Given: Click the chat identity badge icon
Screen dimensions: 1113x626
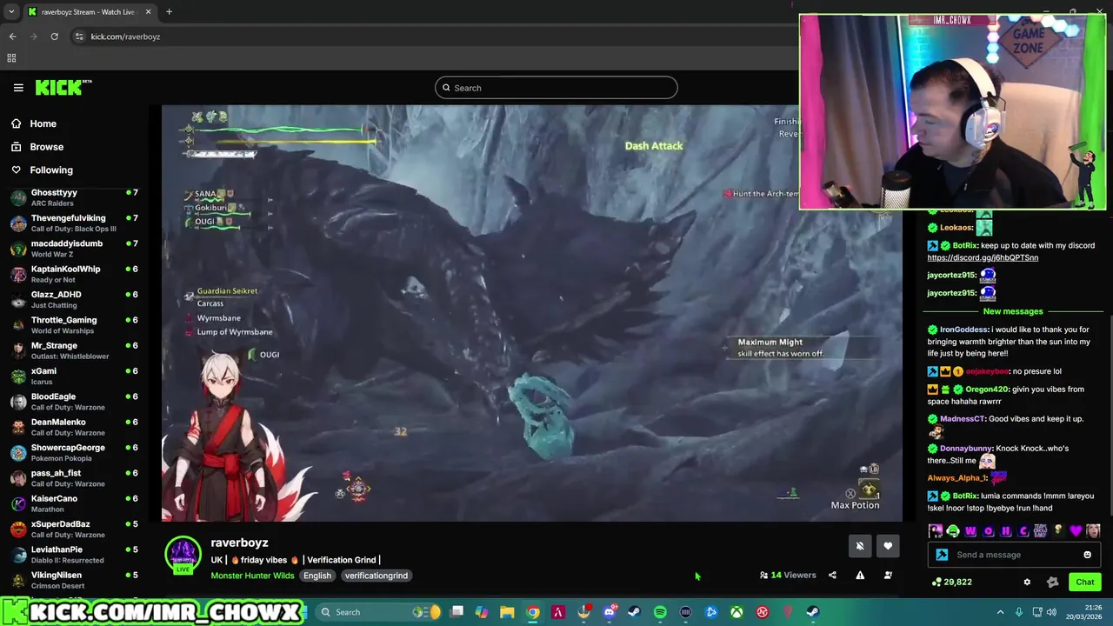Looking at the screenshot, I should click(x=942, y=555).
